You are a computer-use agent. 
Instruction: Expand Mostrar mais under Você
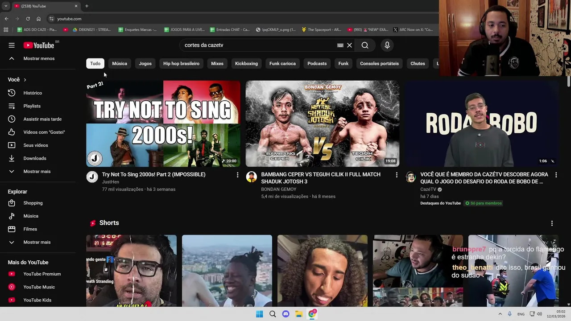(37, 171)
